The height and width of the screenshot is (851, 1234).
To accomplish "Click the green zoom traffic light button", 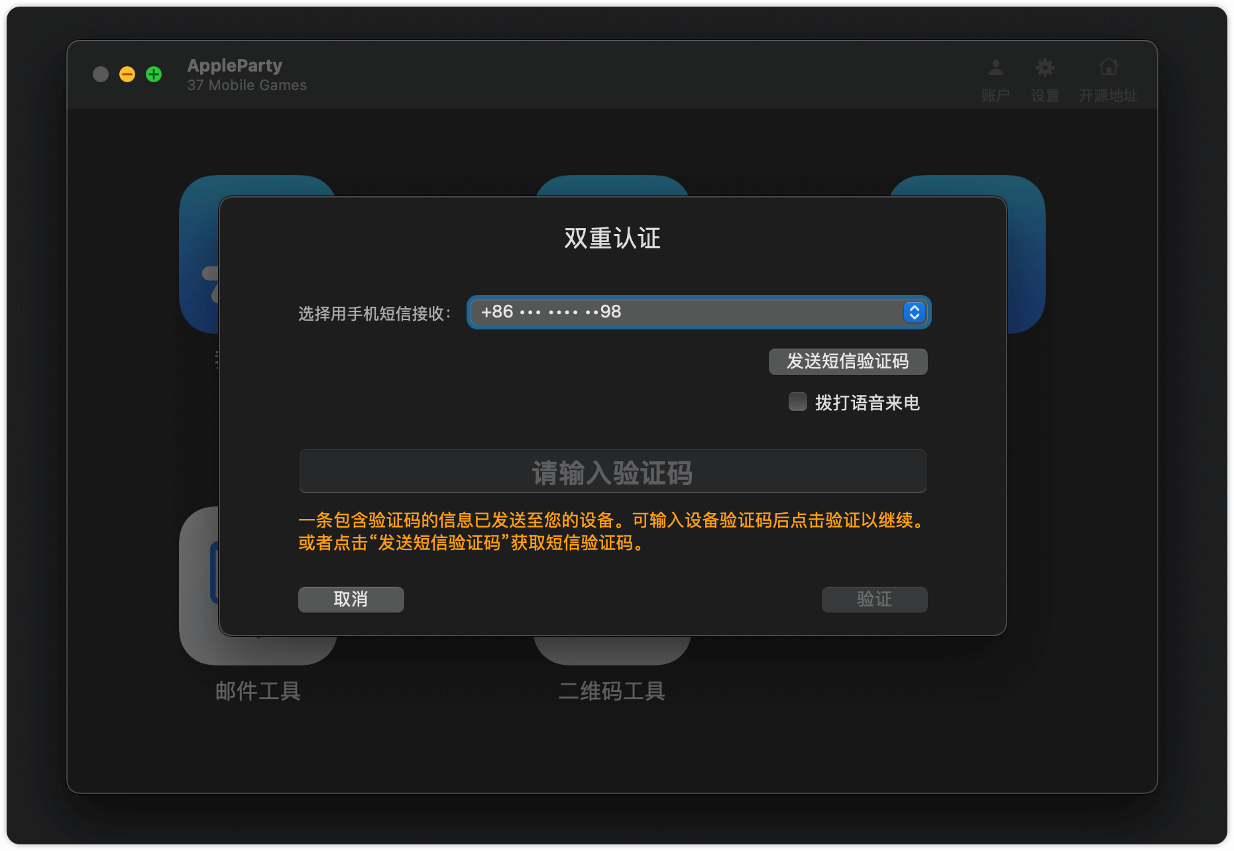I will pyautogui.click(x=153, y=74).
